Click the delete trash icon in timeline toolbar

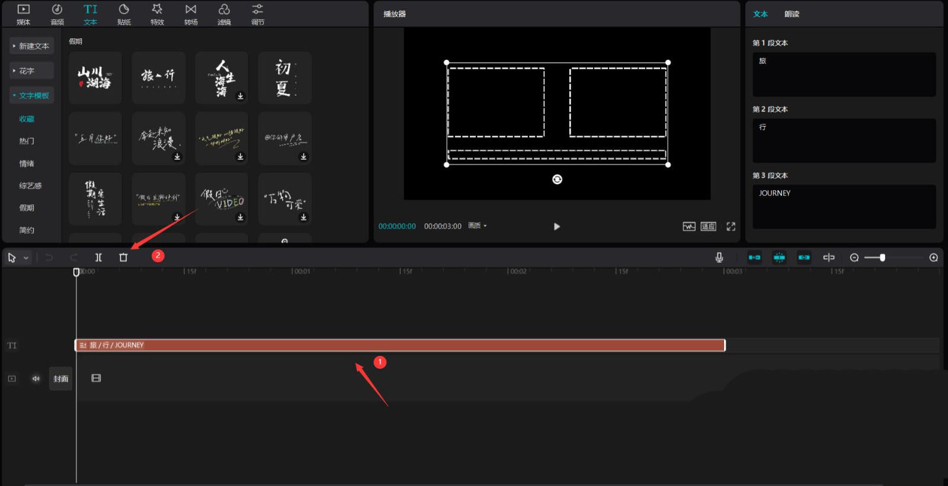tap(123, 258)
